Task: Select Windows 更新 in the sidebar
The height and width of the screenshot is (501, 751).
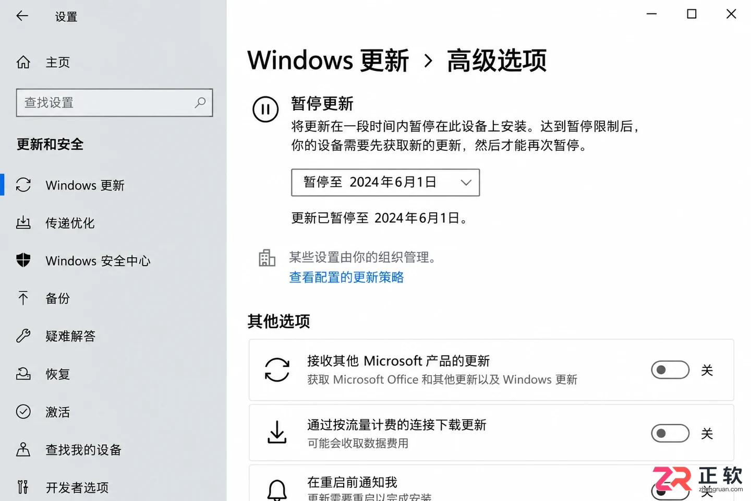Action: (114, 185)
